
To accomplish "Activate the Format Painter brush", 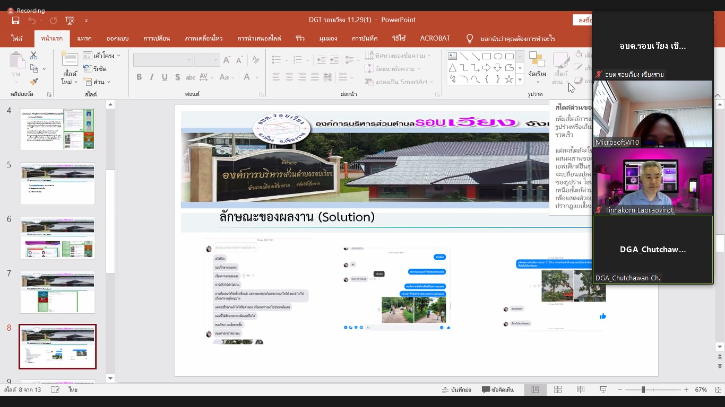I will [x=34, y=82].
